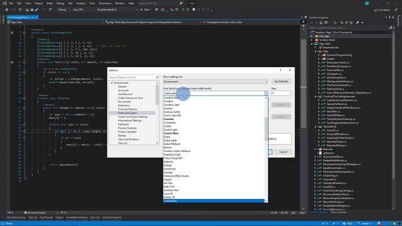Open the File menu
This screenshot has height=226, width=402.
pyautogui.click(x=11, y=3)
